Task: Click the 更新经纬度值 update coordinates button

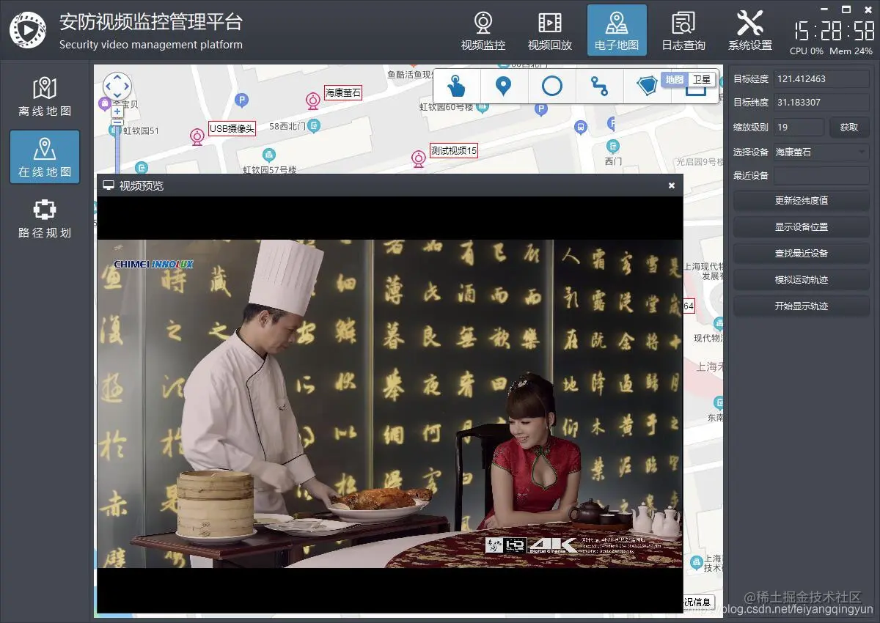Action: 801,200
